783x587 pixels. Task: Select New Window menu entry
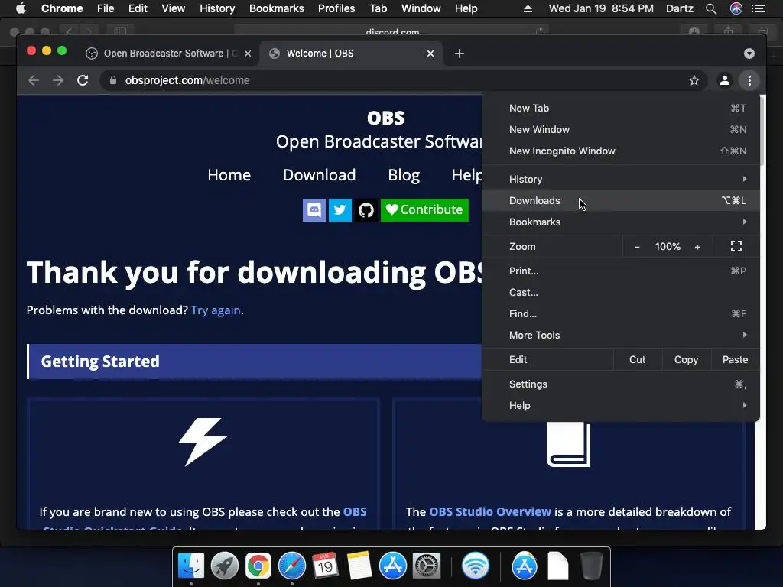621,129
